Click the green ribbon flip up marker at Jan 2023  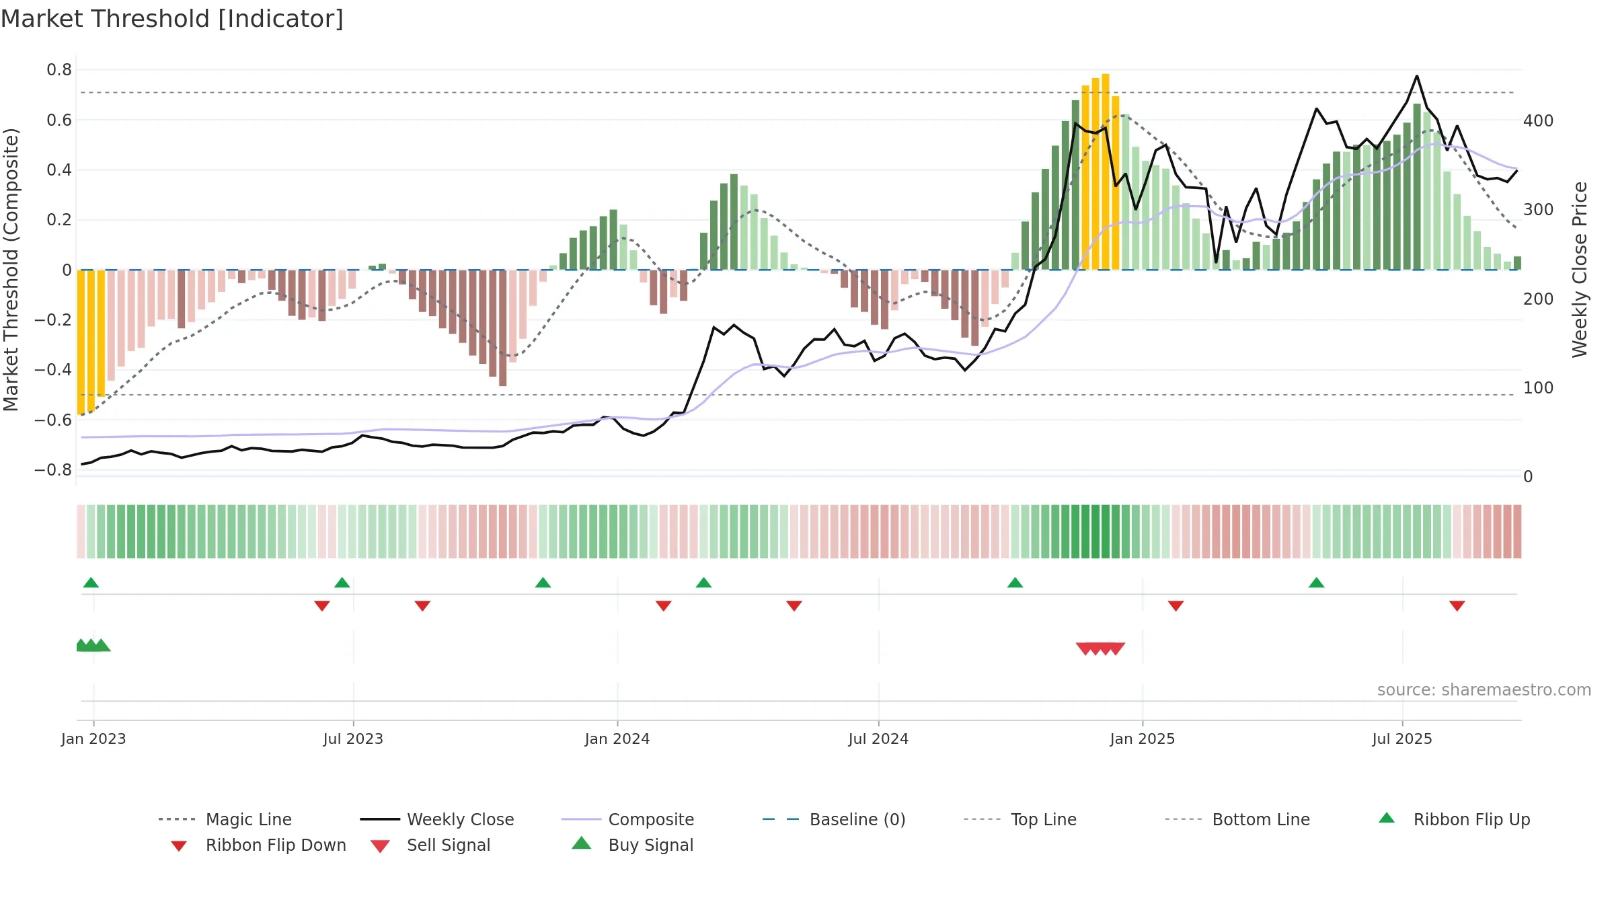click(x=91, y=582)
